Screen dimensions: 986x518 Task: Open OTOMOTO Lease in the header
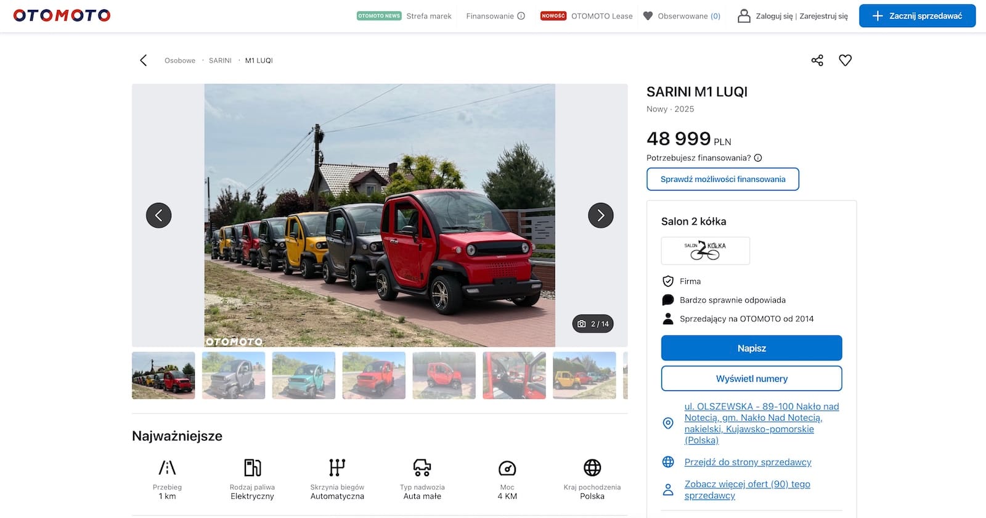pyautogui.click(x=602, y=16)
